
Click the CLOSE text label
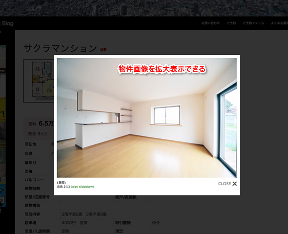(224, 184)
